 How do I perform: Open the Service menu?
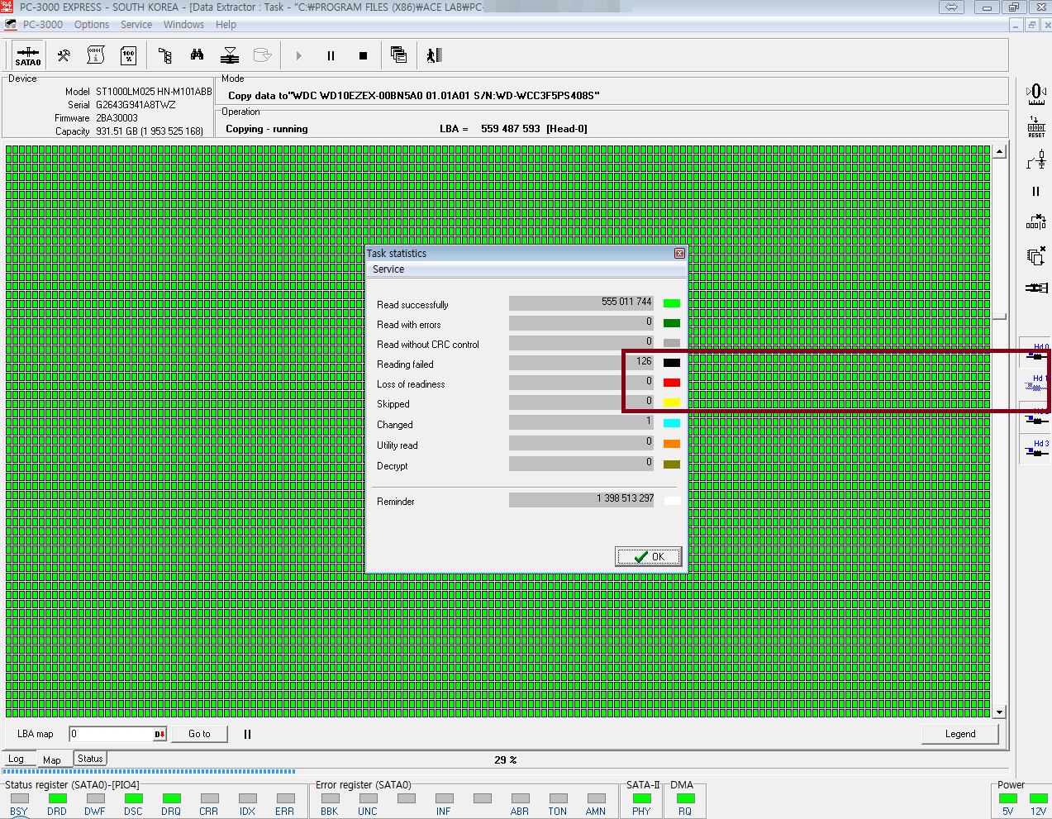point(136,25)
